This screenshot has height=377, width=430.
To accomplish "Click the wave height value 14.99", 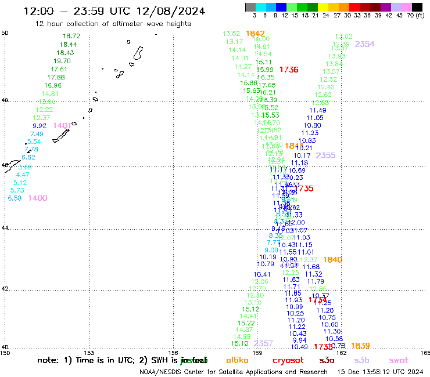I will [242, 336].
